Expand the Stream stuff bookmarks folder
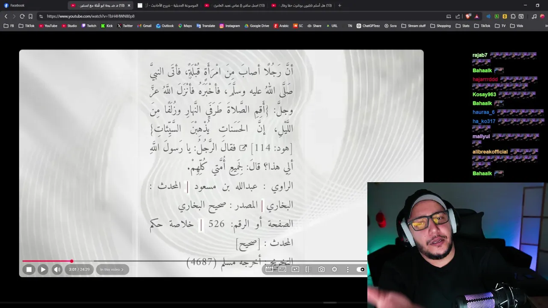Viewport: 548px width, 308px height. [414, 26]
